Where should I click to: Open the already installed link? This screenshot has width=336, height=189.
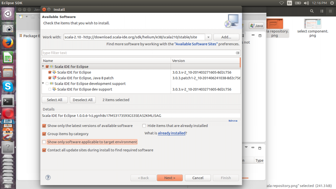[172, 133]
